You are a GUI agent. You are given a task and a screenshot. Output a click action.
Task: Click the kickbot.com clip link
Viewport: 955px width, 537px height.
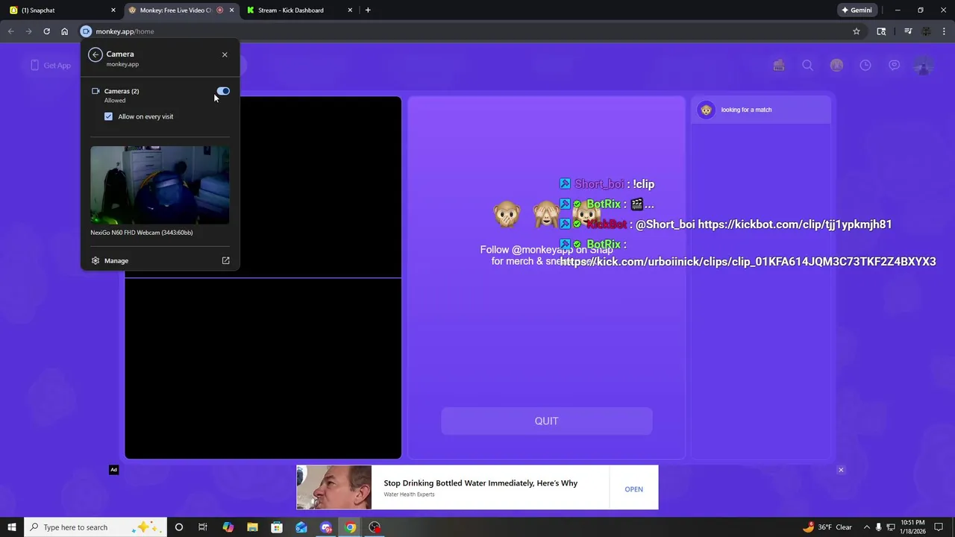pos(795,224)
